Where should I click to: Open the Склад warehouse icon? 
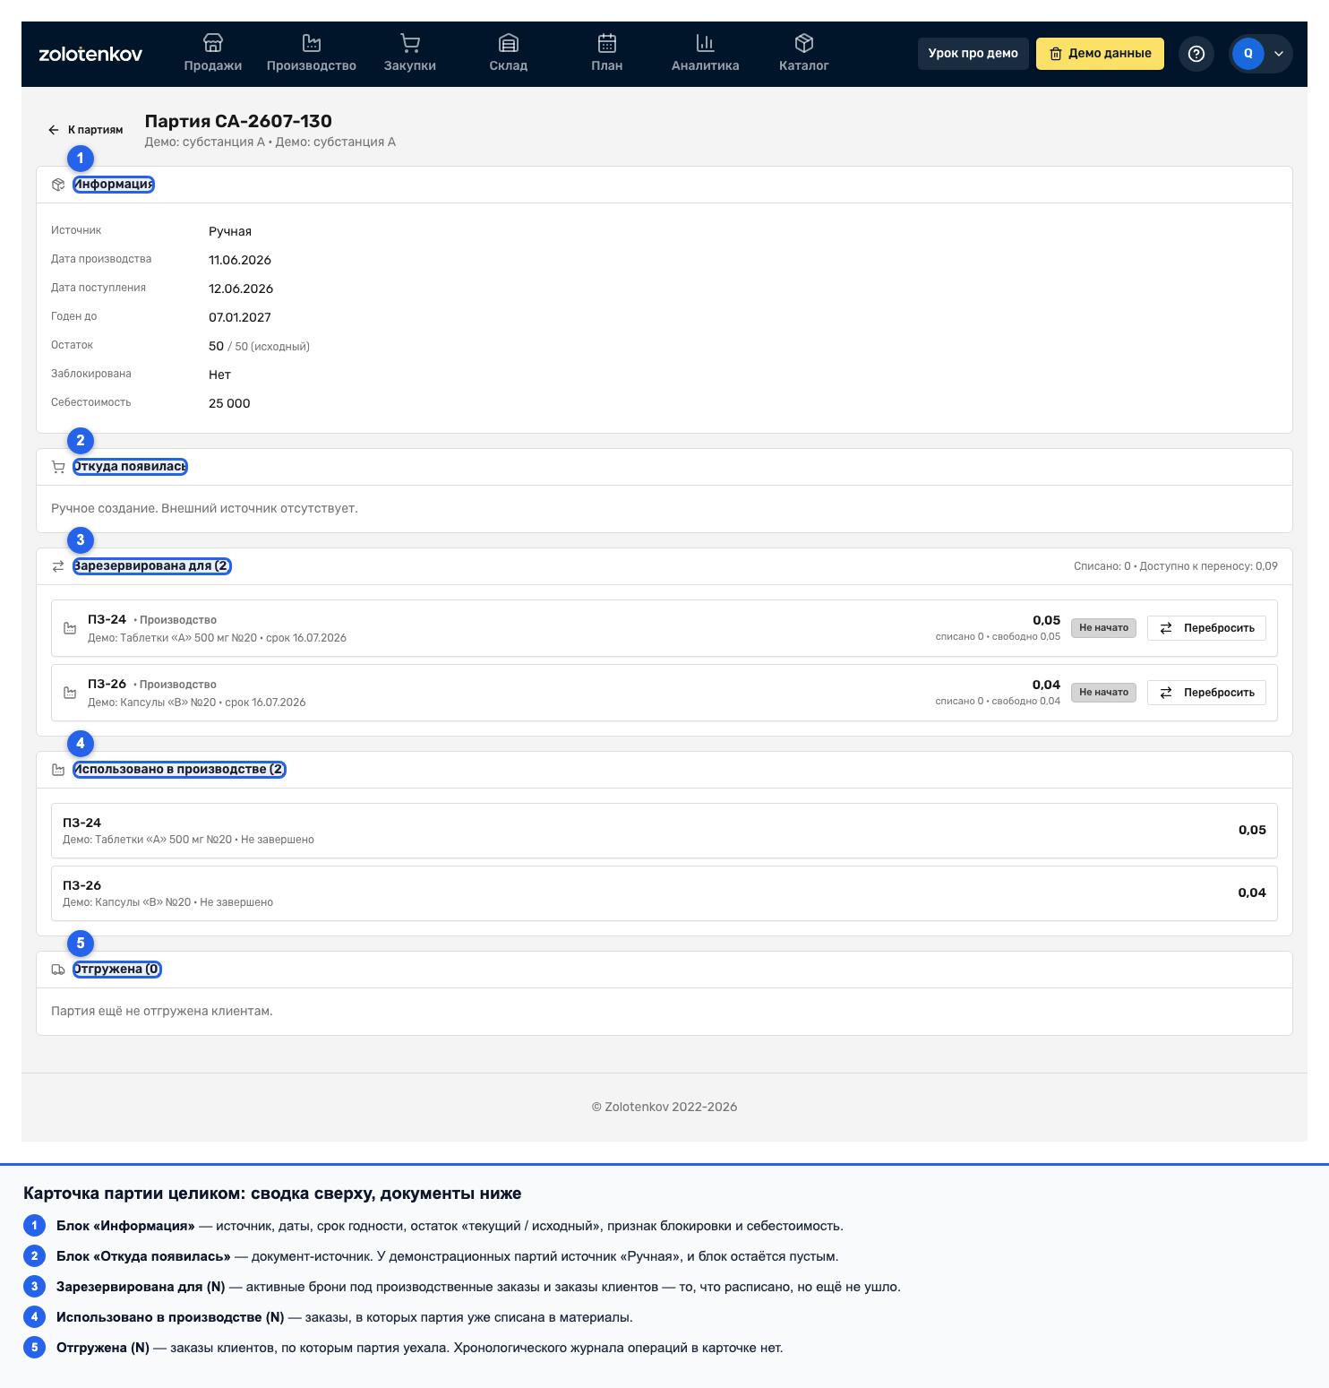pos(509,43)
